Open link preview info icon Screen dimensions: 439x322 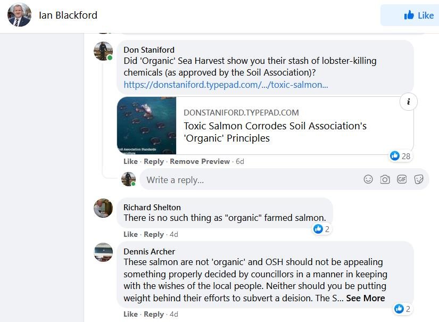tap(408, 102)
